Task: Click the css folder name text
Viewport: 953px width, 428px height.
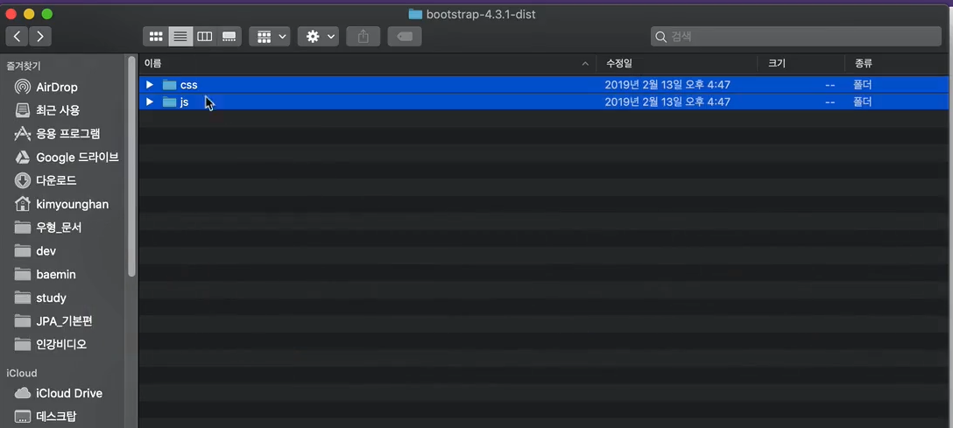Action: (x=189, y=85)
